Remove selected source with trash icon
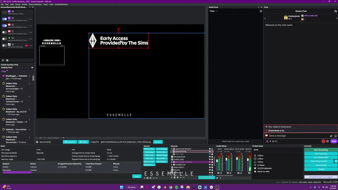The image size is (338, 190). [175, 177]
